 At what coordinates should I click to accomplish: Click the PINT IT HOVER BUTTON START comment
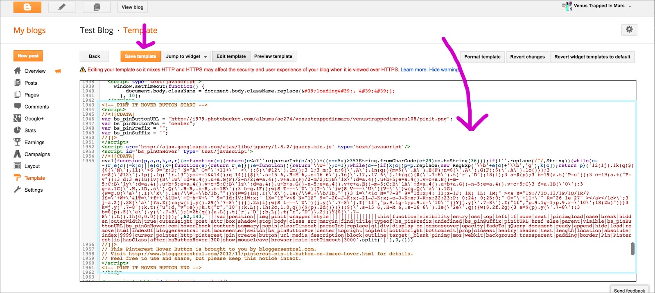pyautogui.click(x=154, y=105)
